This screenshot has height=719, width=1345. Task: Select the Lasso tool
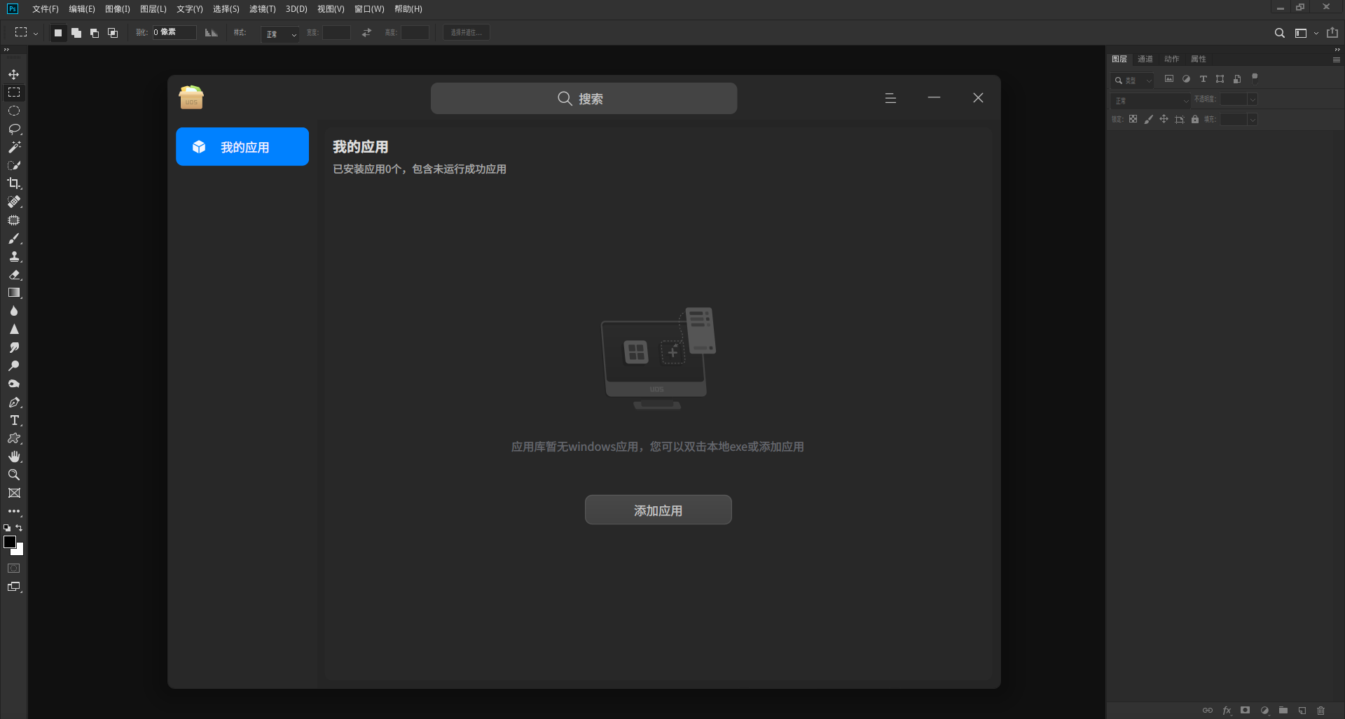click(x=14, y=129)
